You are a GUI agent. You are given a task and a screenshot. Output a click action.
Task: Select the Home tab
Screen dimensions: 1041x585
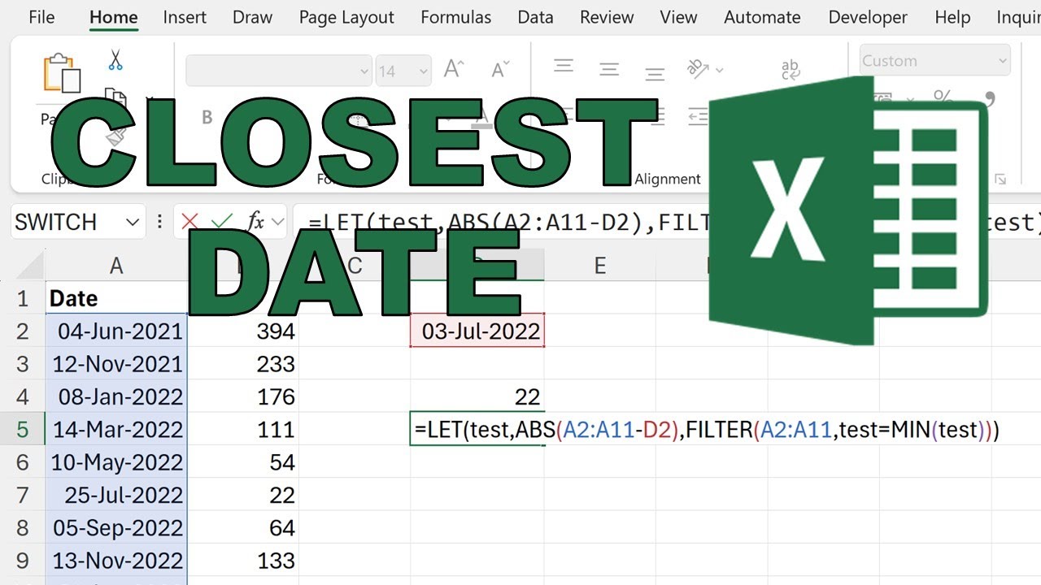point(114,17)
